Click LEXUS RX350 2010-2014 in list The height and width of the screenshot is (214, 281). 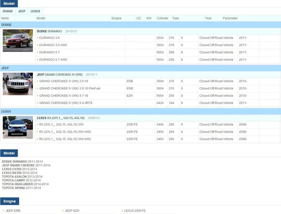20,173
